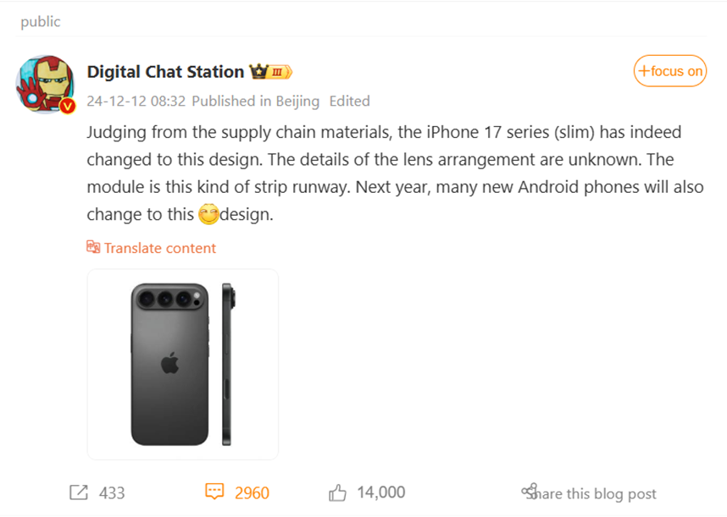
Task: Click the 24-12-12 08:32 timestamp
Action: (x=136, y=101)
